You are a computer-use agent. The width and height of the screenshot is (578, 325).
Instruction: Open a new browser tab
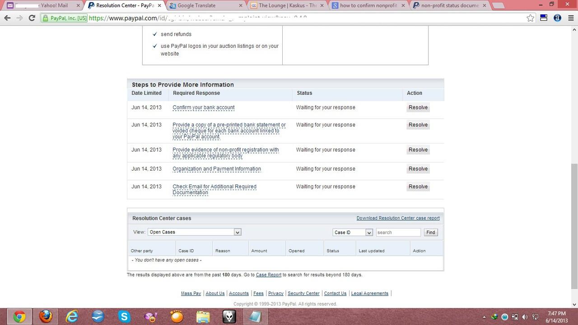click(498, 5)
